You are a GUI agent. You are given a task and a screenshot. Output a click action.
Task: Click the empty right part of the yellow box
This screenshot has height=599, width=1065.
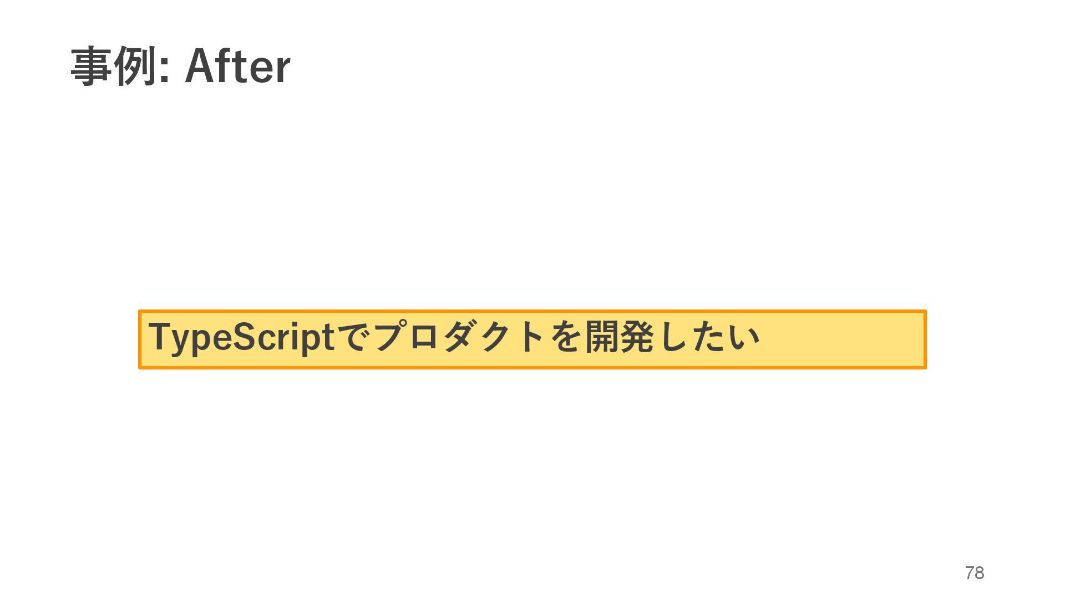843,339
